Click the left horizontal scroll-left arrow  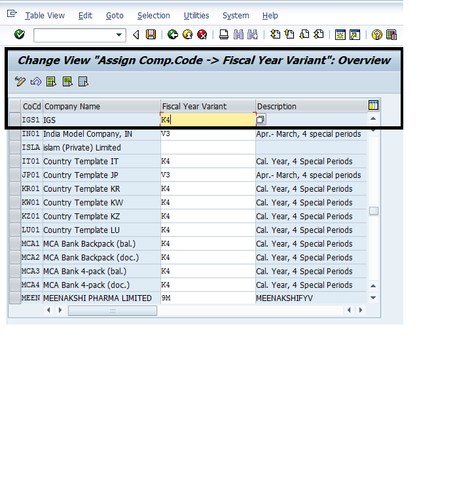[x=48, y=310]
